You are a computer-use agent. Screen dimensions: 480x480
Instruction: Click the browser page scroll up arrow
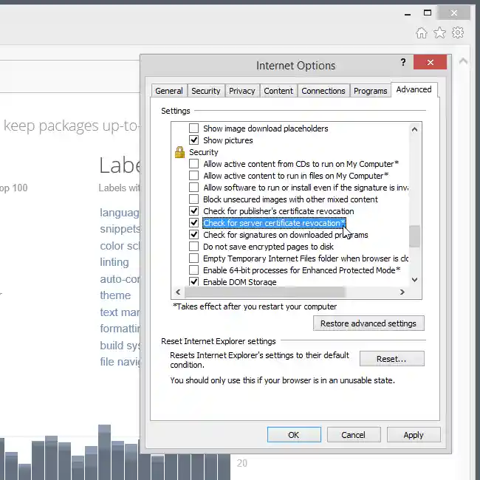tap(463, 61)
